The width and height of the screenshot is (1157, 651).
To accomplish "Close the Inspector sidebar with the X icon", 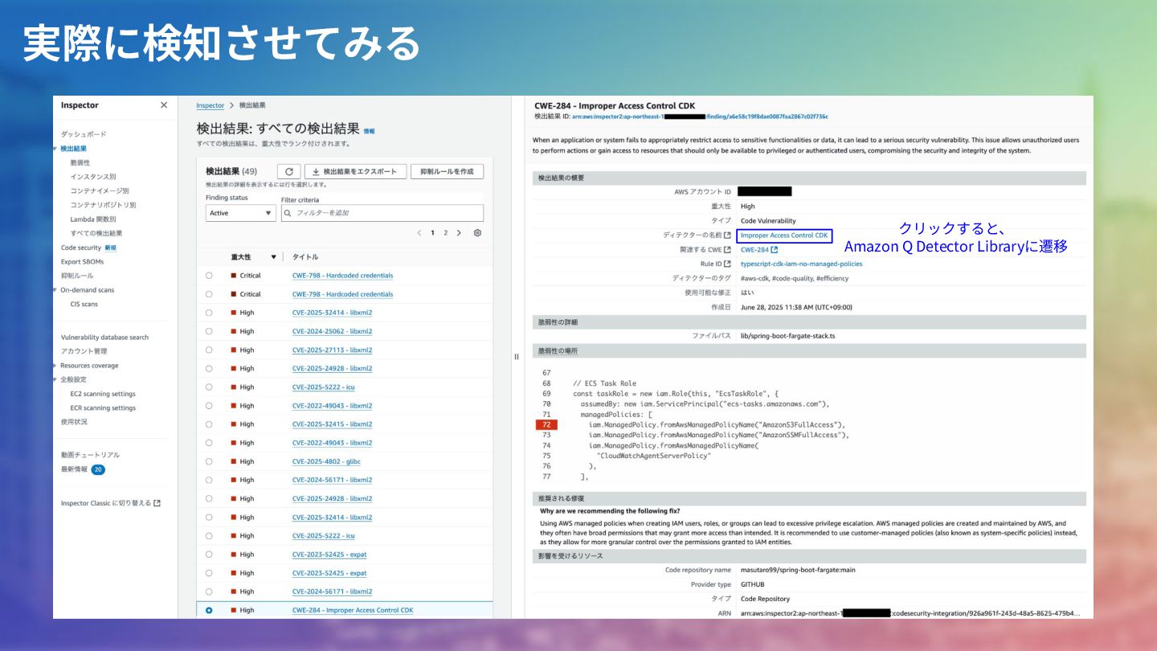I will click(x=164, y=105).
